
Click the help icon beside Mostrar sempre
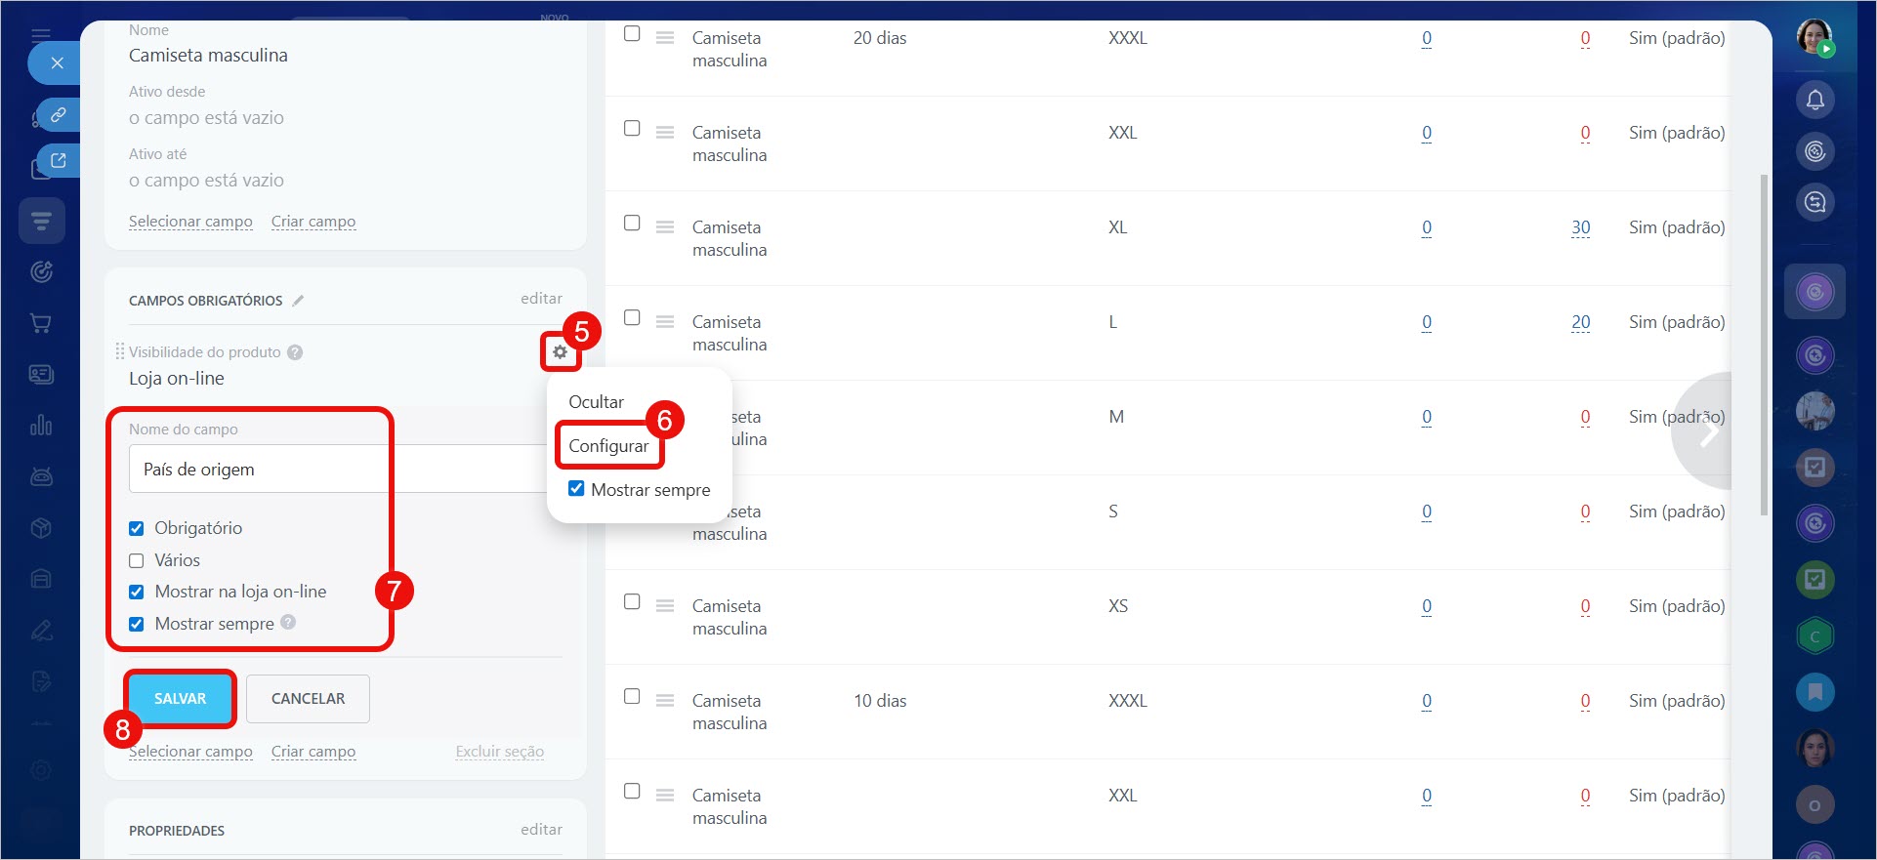[x=288, y=622]
